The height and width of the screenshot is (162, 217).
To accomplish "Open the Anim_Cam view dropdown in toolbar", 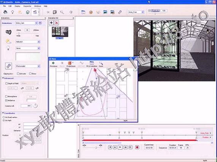I will point(136,12).
